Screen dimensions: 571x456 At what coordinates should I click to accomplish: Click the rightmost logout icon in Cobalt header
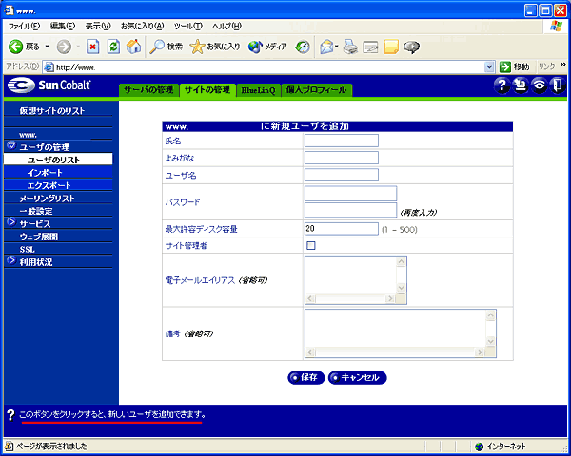pyautogui.click(x=557, y=85)
